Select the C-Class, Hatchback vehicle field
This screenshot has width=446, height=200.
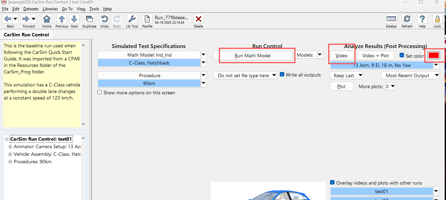click(149, 63)
